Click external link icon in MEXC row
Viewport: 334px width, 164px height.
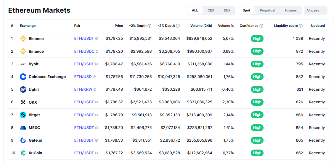pos(97,127)
